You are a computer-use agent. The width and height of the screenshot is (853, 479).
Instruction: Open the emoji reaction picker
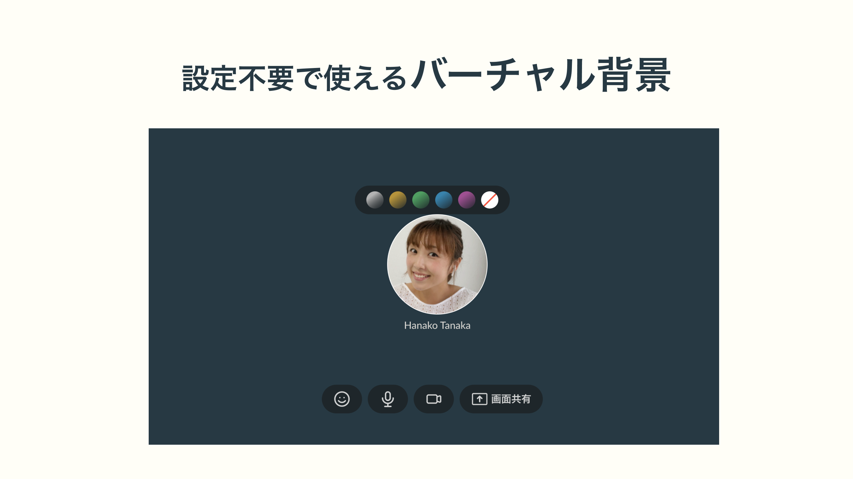point(342,399)
